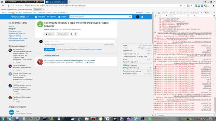Open the Мобильные устройства category link
The height and width of the screenshot is (121, 216).
(x=17, y=33)
